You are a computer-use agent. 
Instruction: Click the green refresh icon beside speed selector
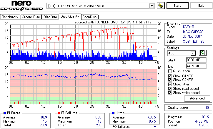(202, 53)
